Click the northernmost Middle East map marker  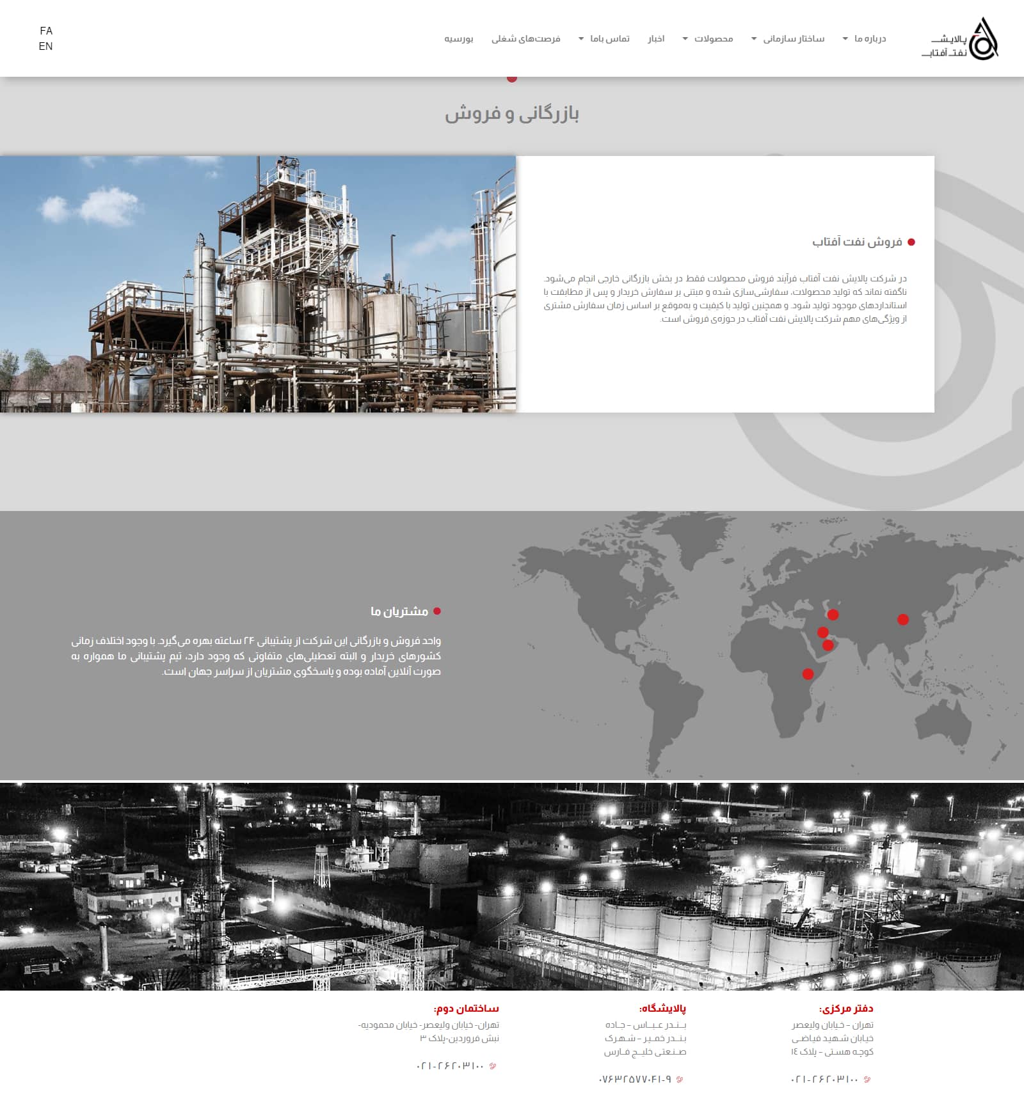tap(833, 614)
